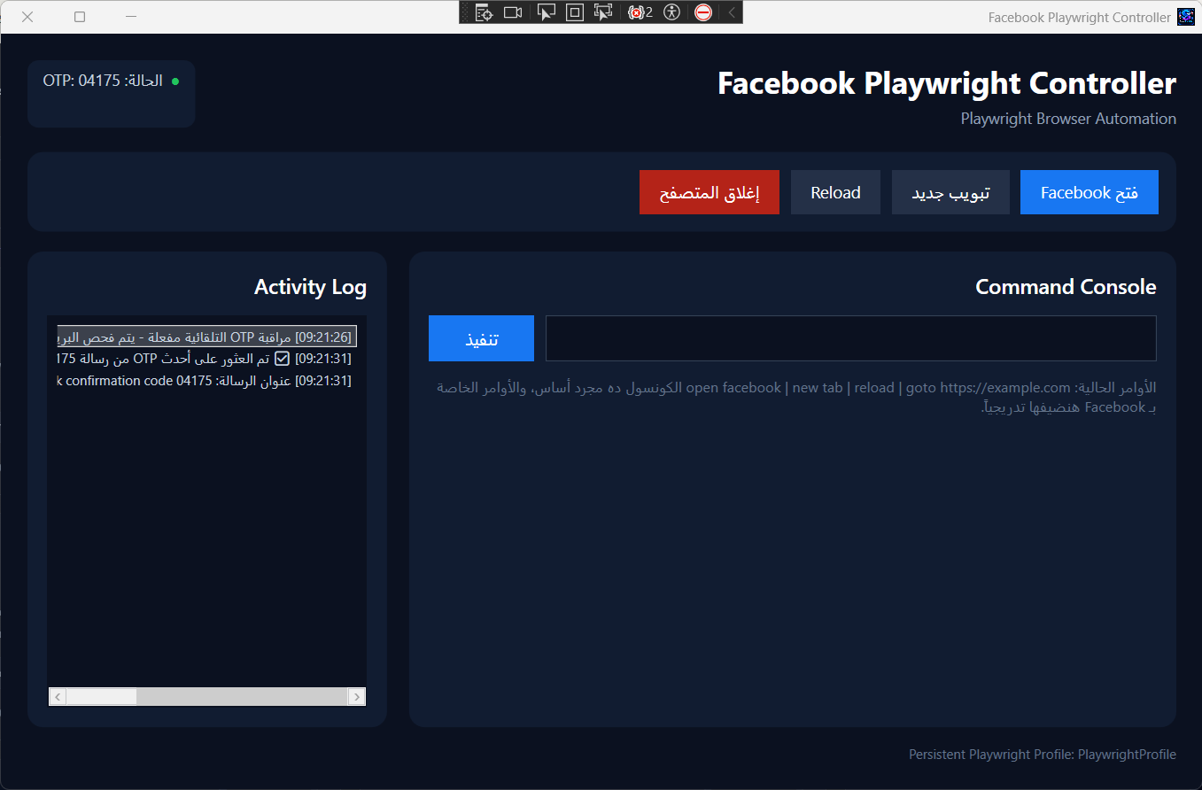
Task: Click the Playwright Browser Automation subtitle
Action: [1068, 119]
